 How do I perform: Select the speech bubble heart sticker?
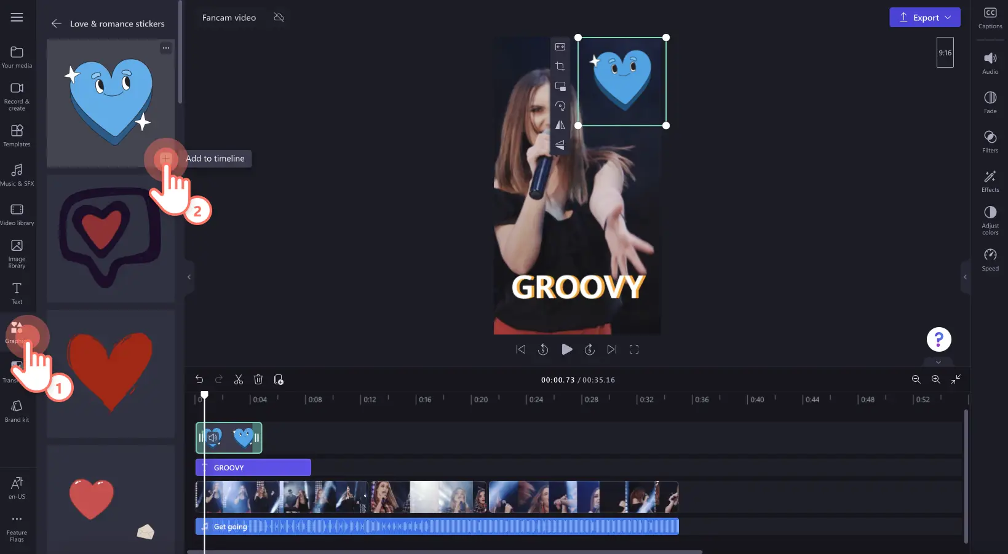111,239
